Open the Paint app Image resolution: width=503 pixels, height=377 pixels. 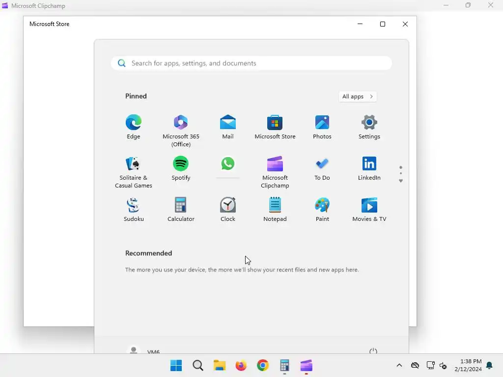(x=322, y=209)
